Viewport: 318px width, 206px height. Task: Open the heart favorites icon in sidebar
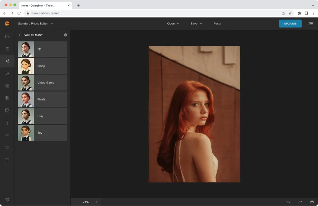point(7,147)
